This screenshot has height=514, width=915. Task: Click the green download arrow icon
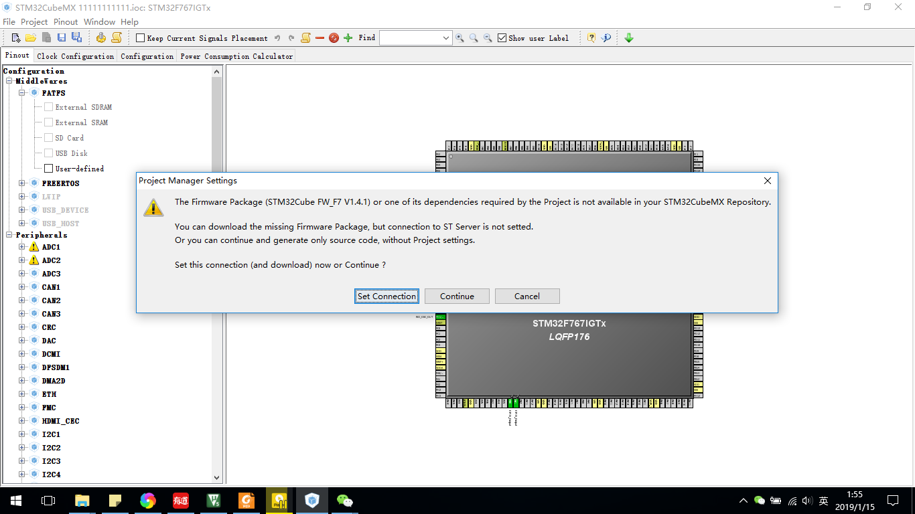pyautogui.click(x=629, y=38)
